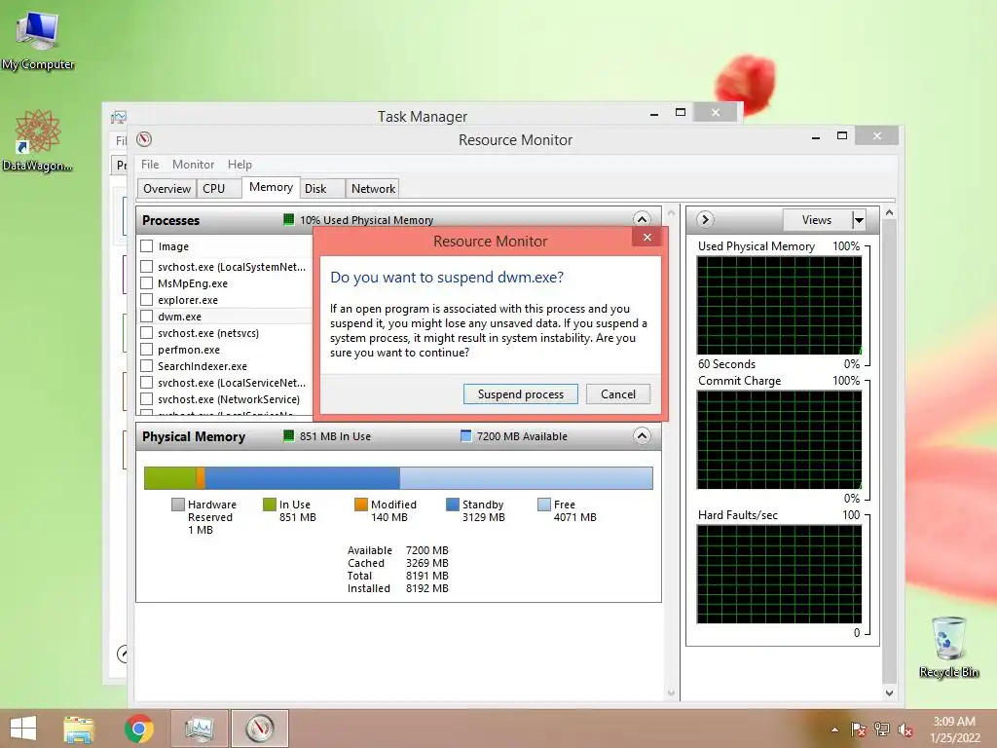Click main pane scroll down arrow

coord(671,692)
